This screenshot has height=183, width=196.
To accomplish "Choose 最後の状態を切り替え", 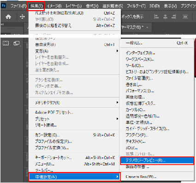I will [75, 26].
